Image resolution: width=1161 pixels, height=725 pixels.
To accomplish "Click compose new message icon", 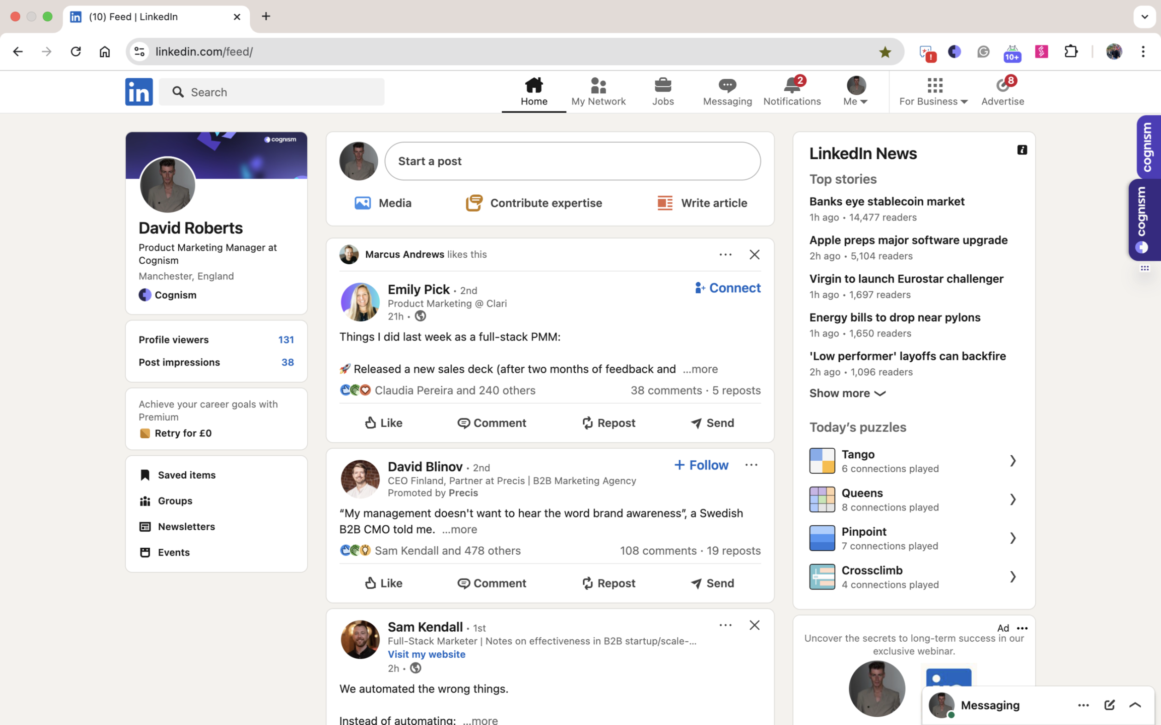I will 1109,705.
